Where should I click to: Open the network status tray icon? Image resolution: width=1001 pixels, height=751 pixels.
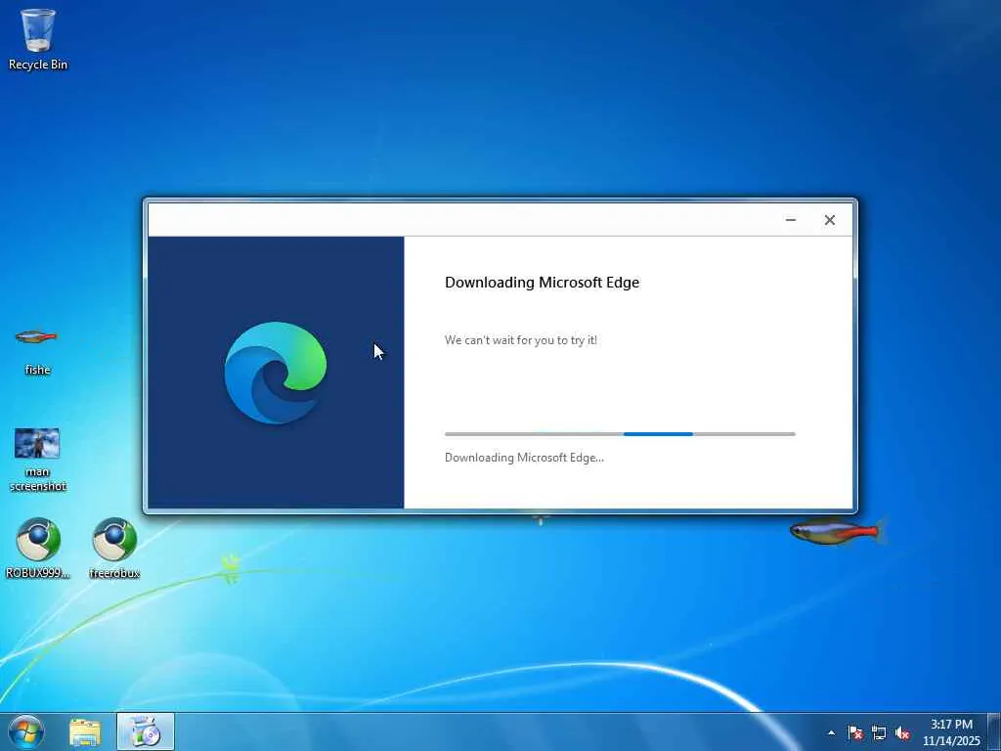click(x=879, y=732)
